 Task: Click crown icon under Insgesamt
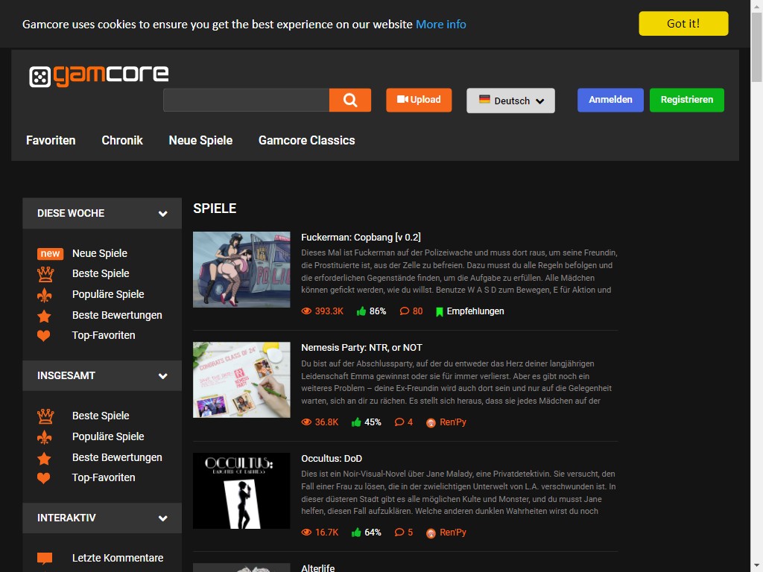coord(45,416)
